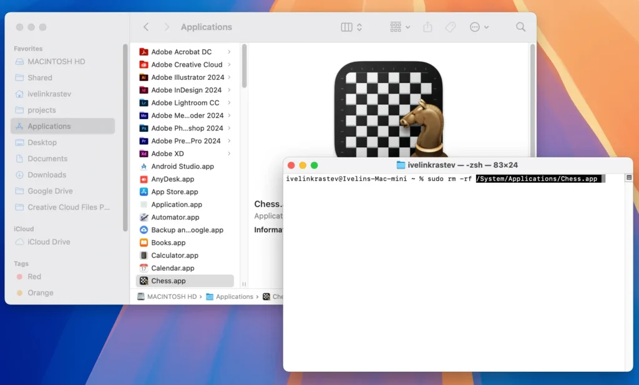Click Applications in the path bar
This screenshot has width=639, height=385.
pos(230,296)
